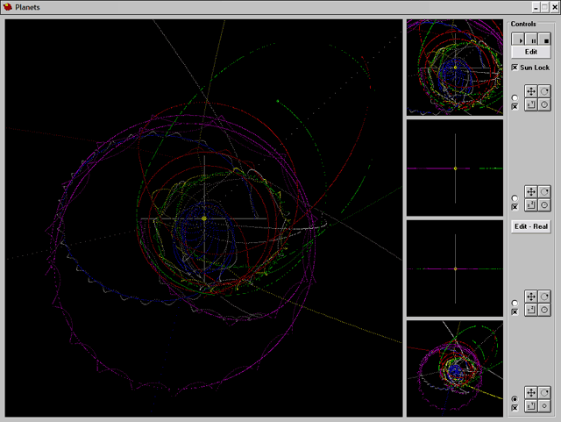Toggle the Sun Lock checkbox

(515, 68)
